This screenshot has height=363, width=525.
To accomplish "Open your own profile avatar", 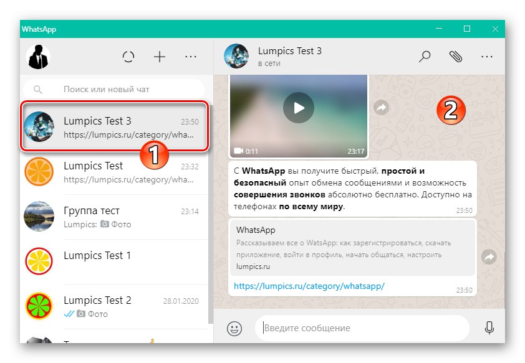I will pyautogui.click(x=38, y=57).
